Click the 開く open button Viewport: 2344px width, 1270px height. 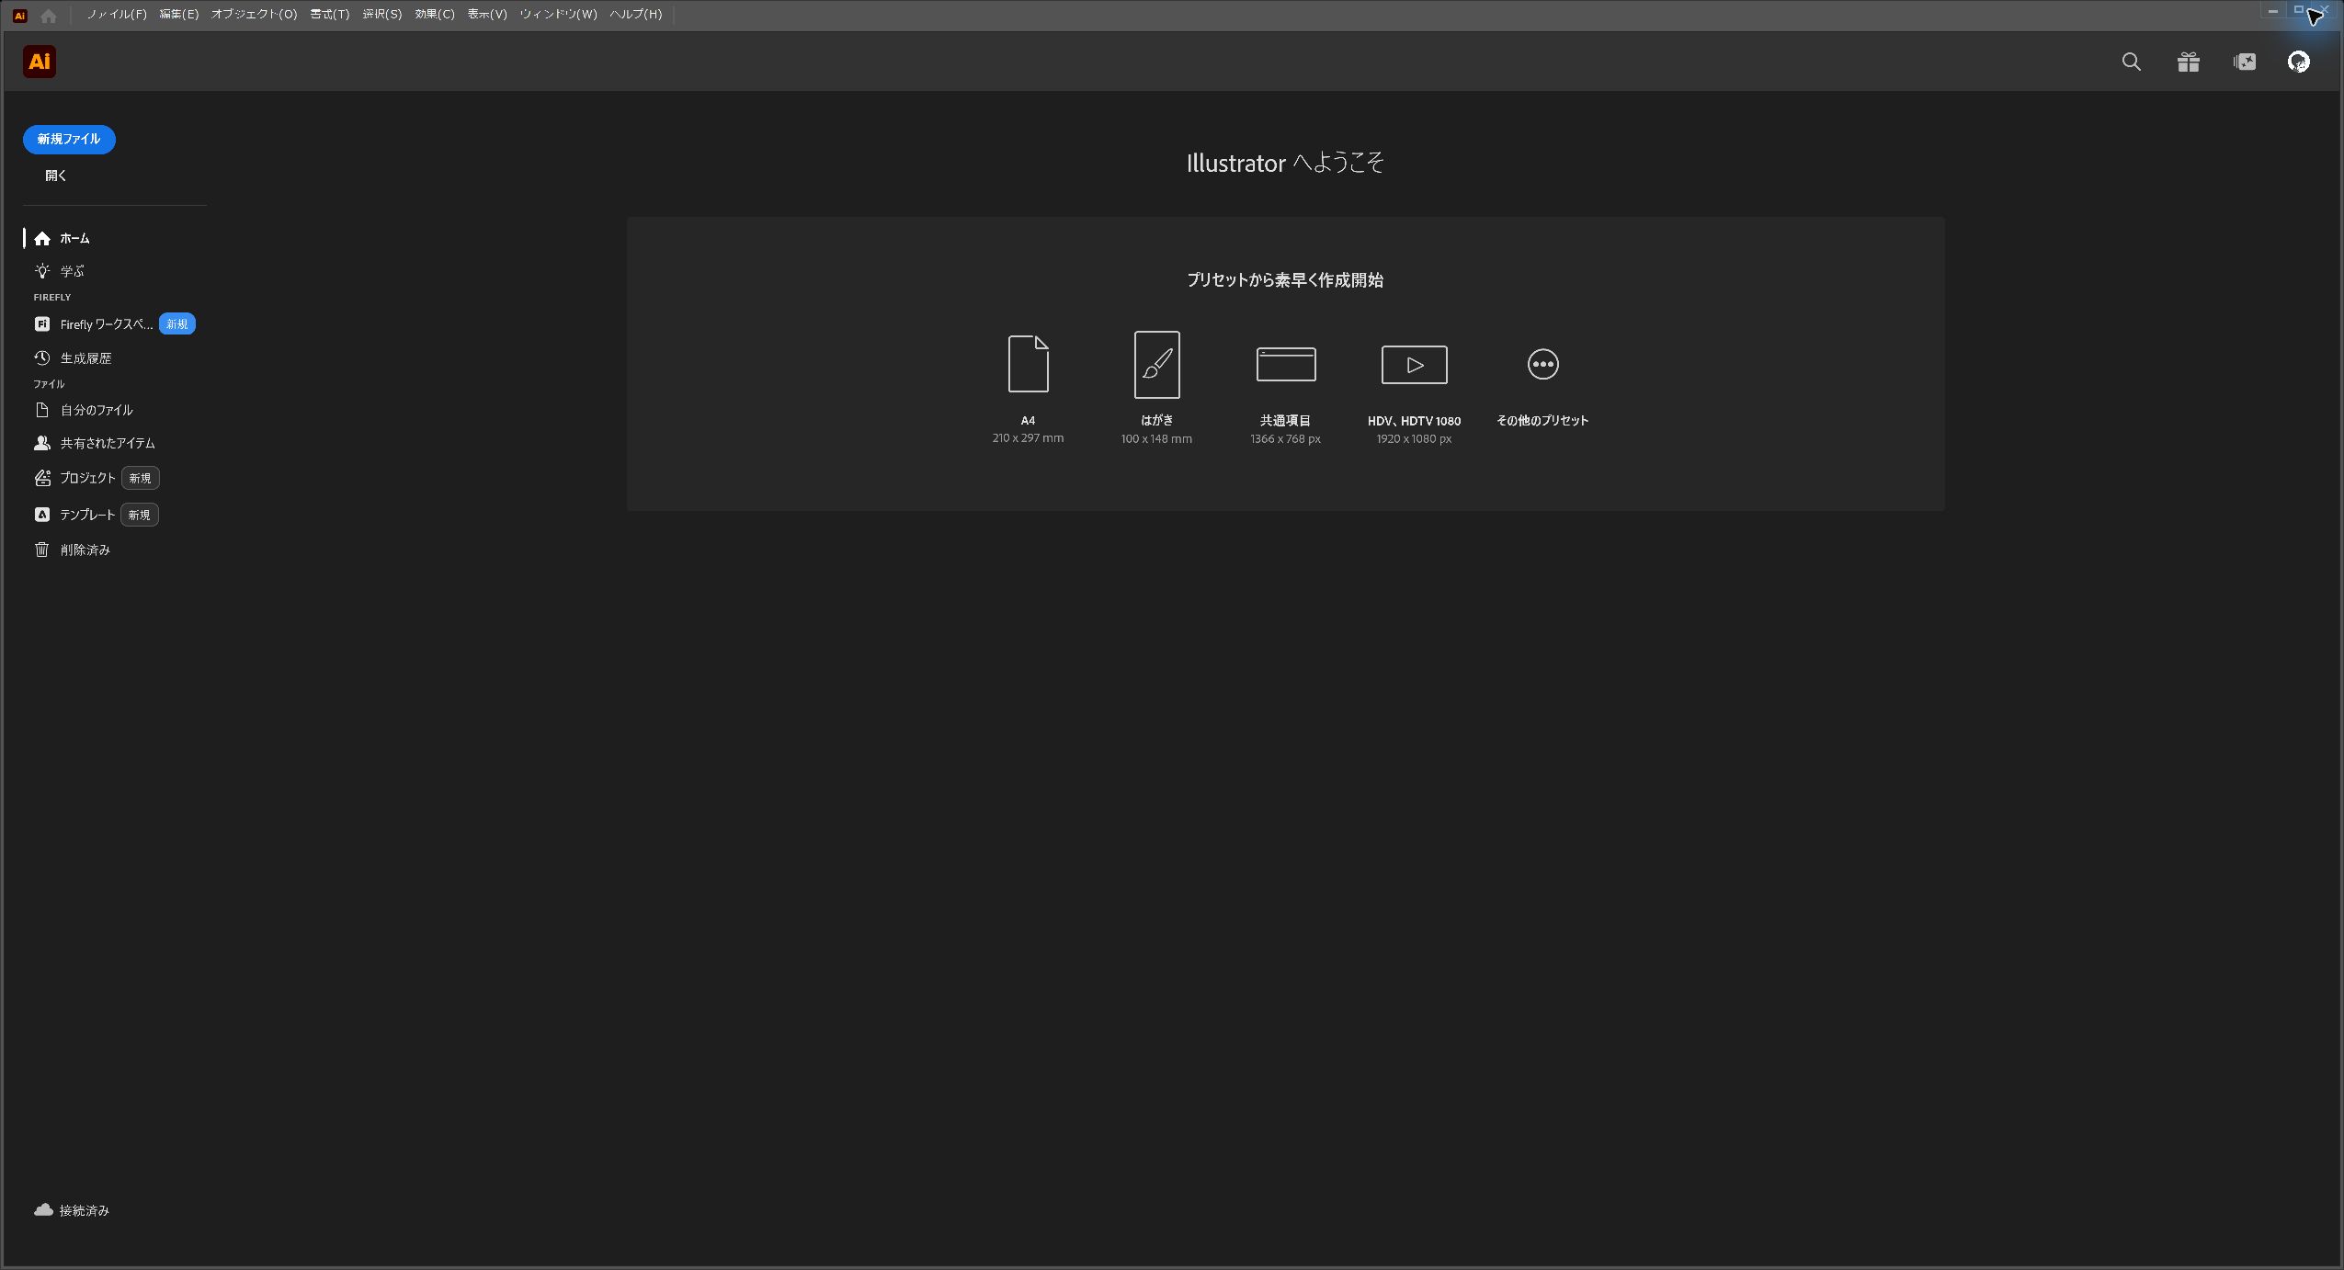point(55,175)
